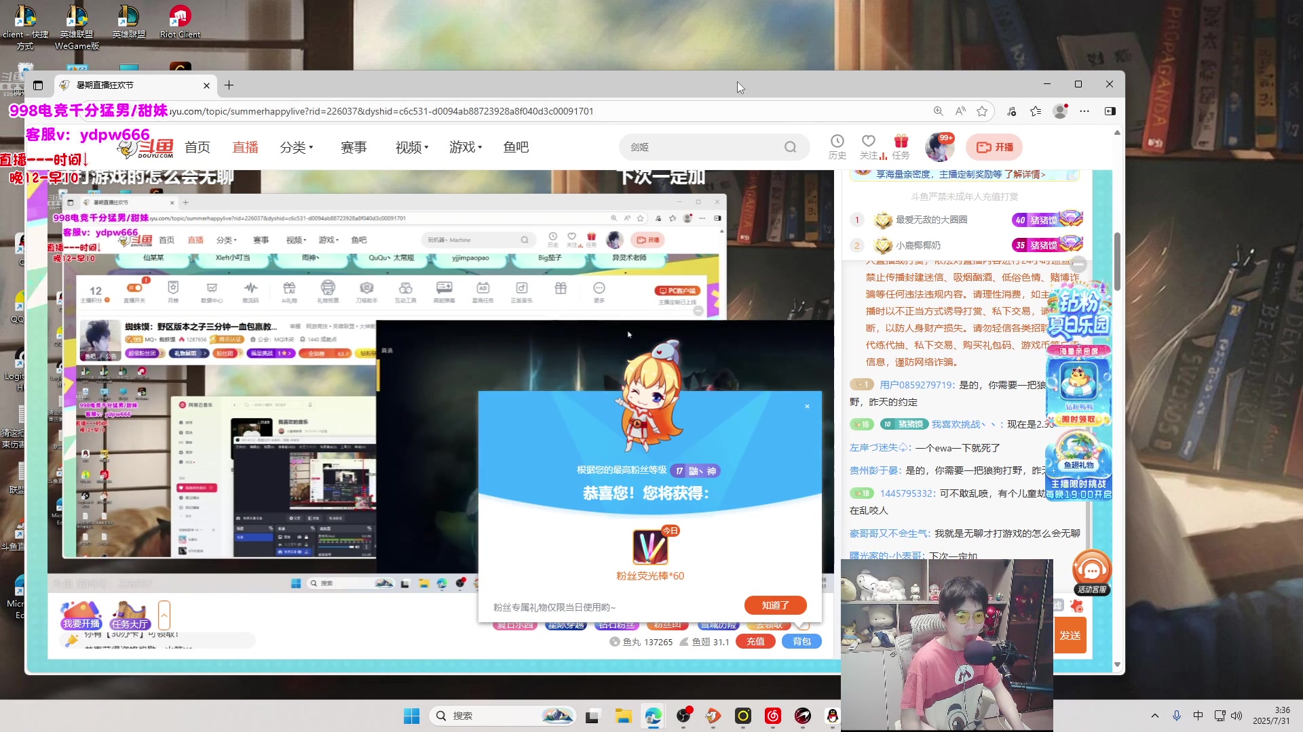This screenshot has width=1303, height=732.
Task: Click the volume icon in system tray
Action: (x=1236, y=716)
